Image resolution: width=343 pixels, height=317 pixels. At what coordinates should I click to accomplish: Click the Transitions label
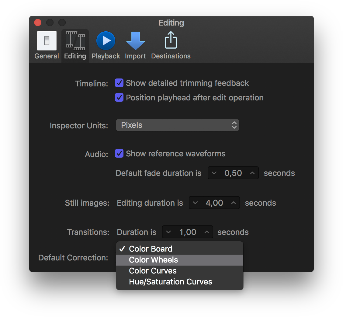88,232
